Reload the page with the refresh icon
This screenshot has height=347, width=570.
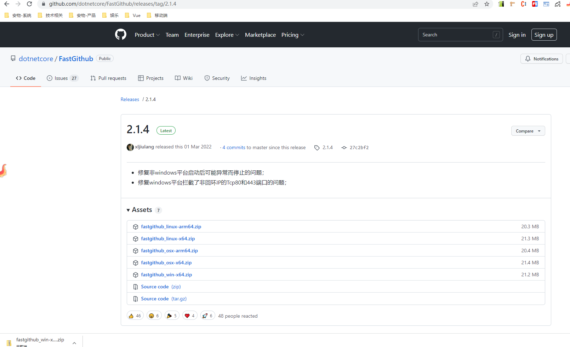[x=29, y=4]
